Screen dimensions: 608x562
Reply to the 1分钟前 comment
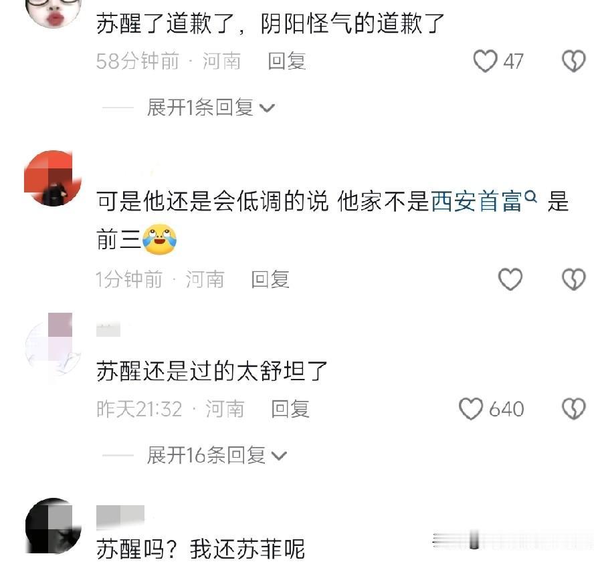click(270, 279)
